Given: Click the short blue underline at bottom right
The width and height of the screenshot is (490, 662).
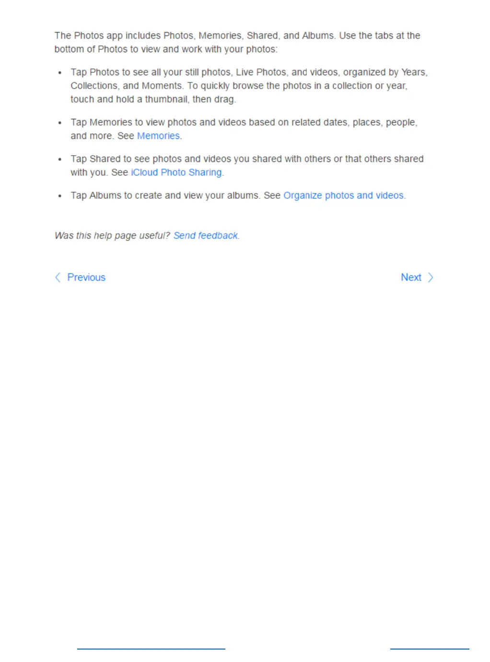Looking at the screenshot, I should pos(430,649).
